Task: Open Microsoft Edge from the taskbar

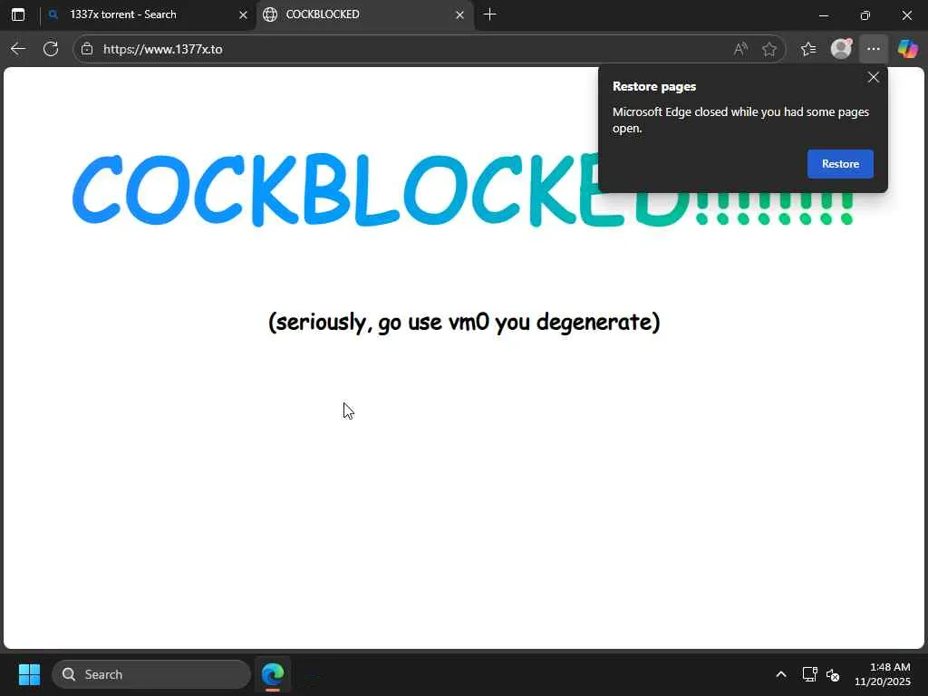Action: [x=273, y=674]
